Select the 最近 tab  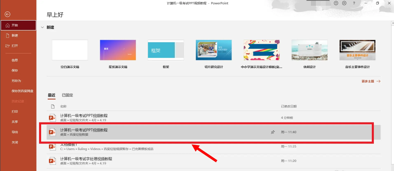pos(51,95)
